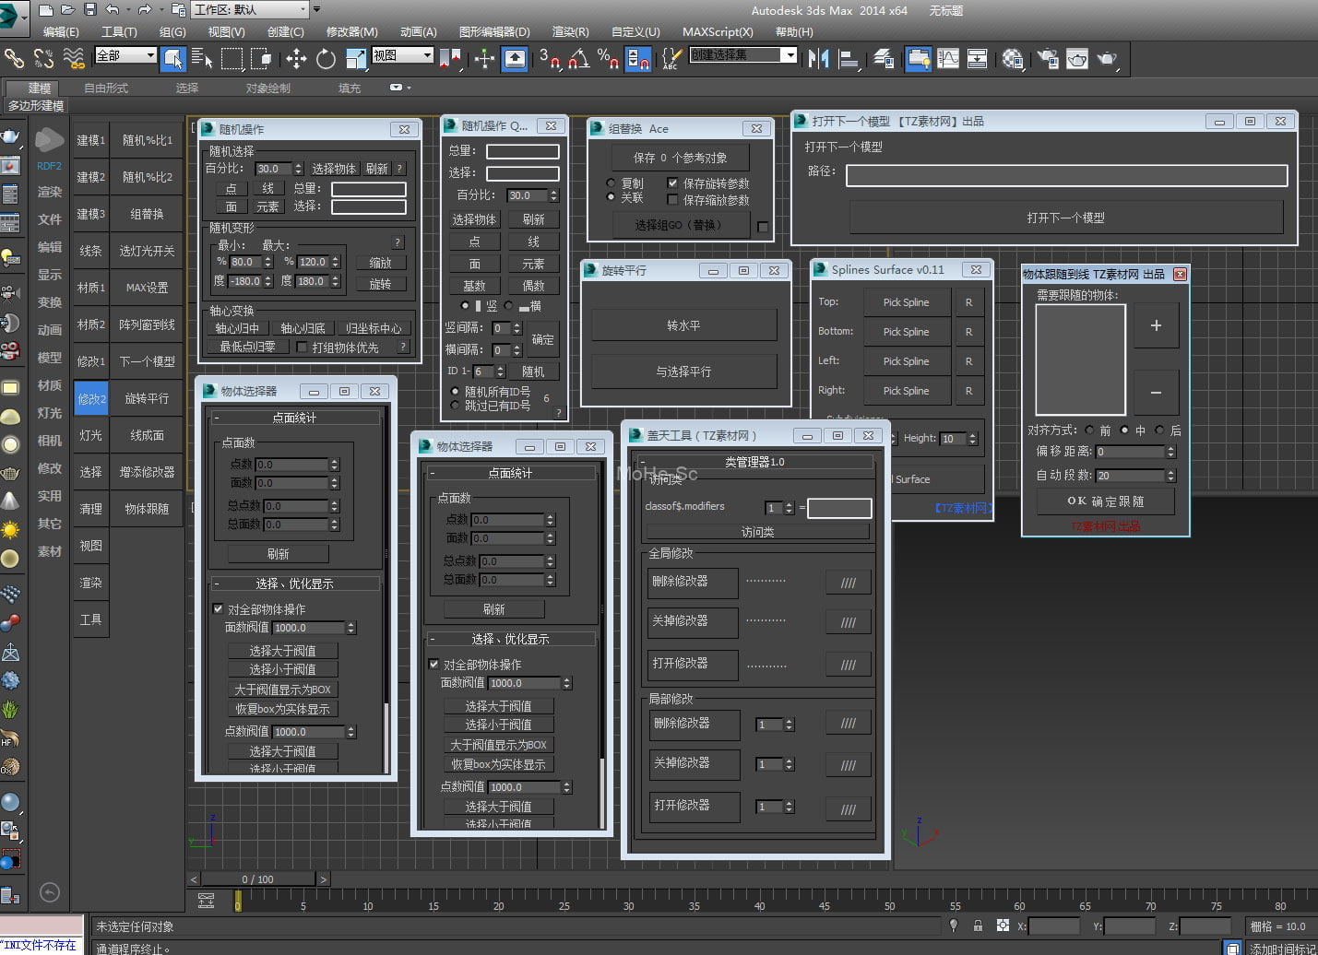Open the Material Editor icon
Viewport: 1318px width, 955px height.
[x=1012, y=59]
